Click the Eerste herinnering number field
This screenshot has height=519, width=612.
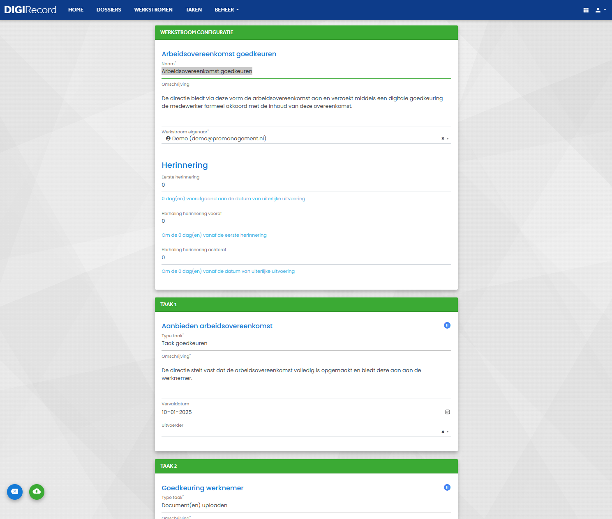tap(306, 185)
